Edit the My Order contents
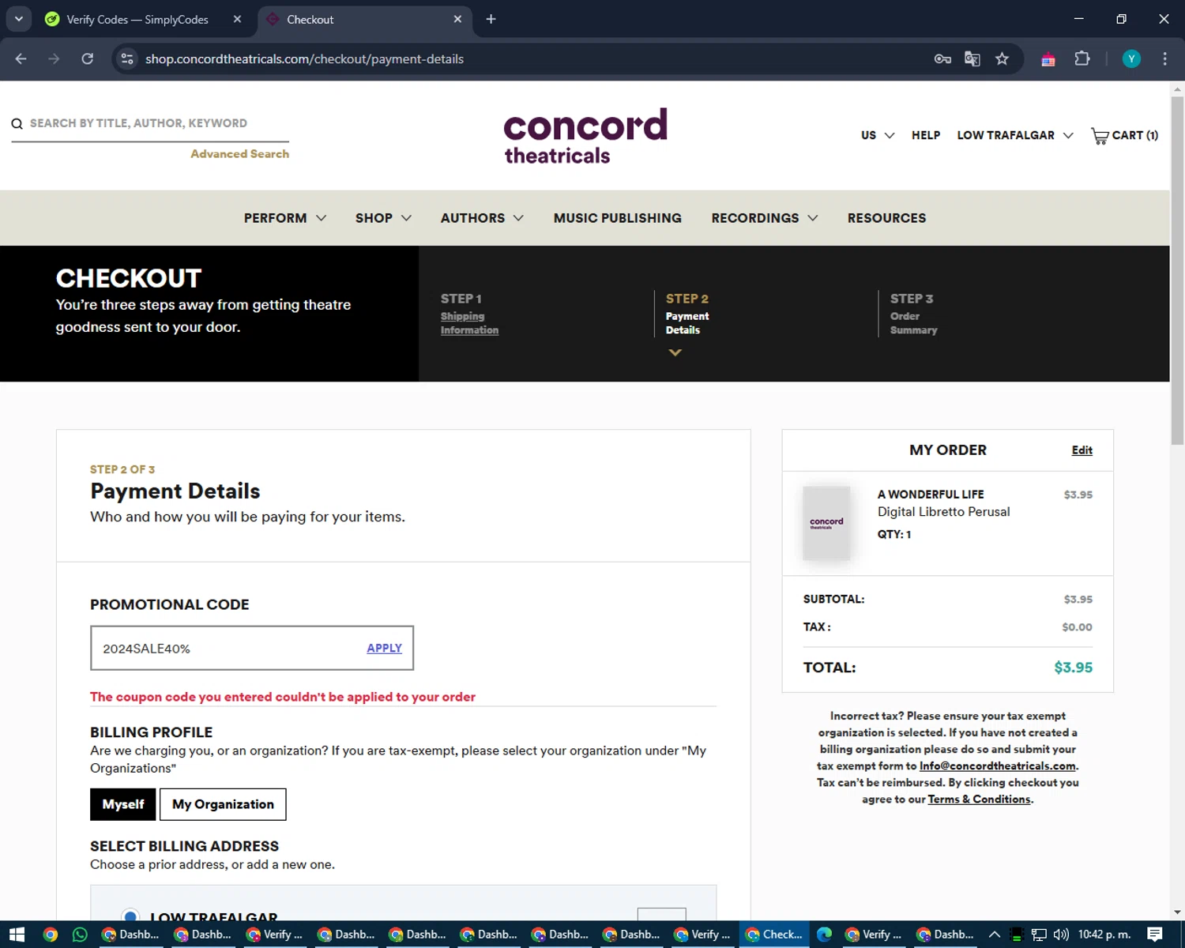1185x948 pixels. tap(1082, 450)
